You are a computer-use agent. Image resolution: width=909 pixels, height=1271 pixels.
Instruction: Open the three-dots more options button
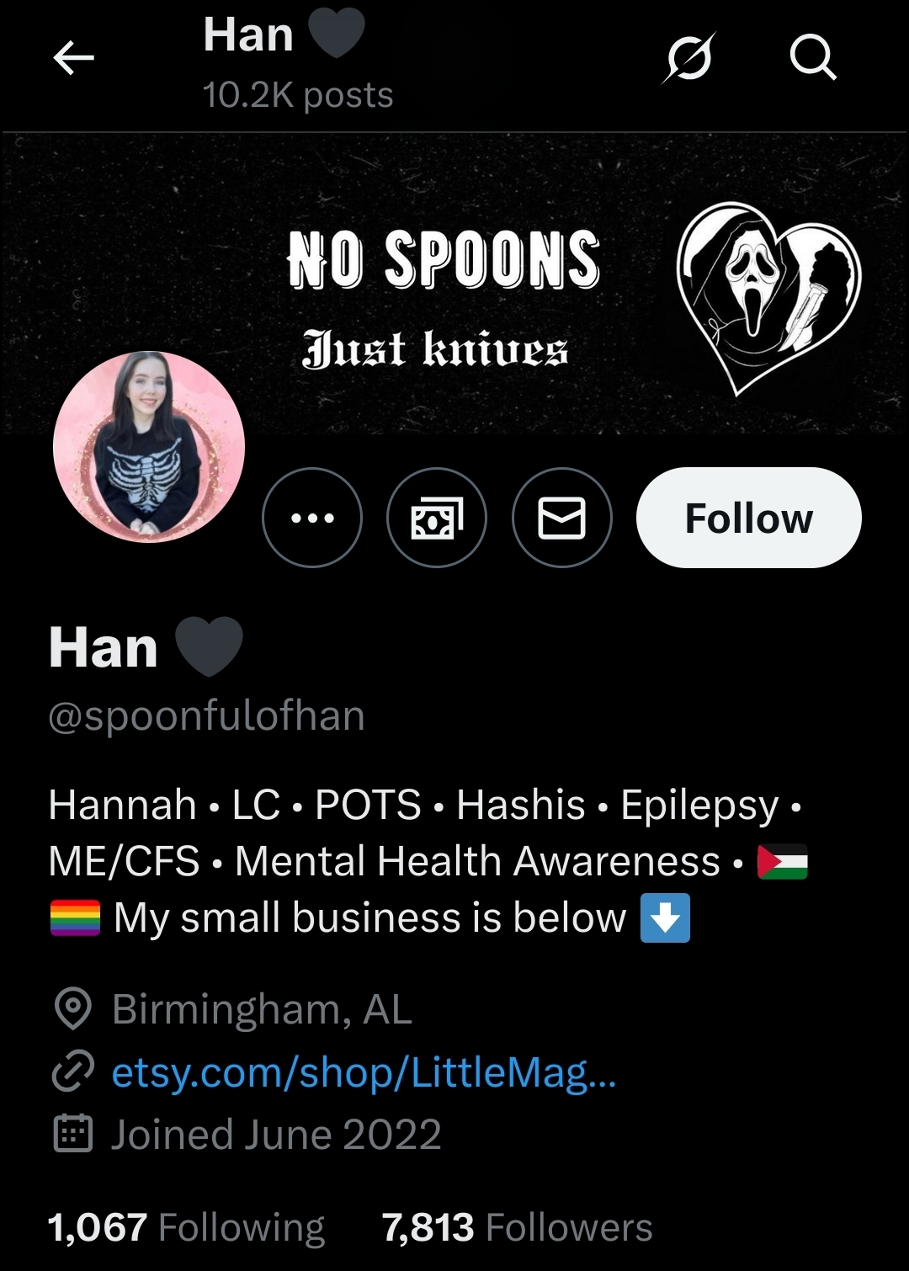tap(312, 518)
